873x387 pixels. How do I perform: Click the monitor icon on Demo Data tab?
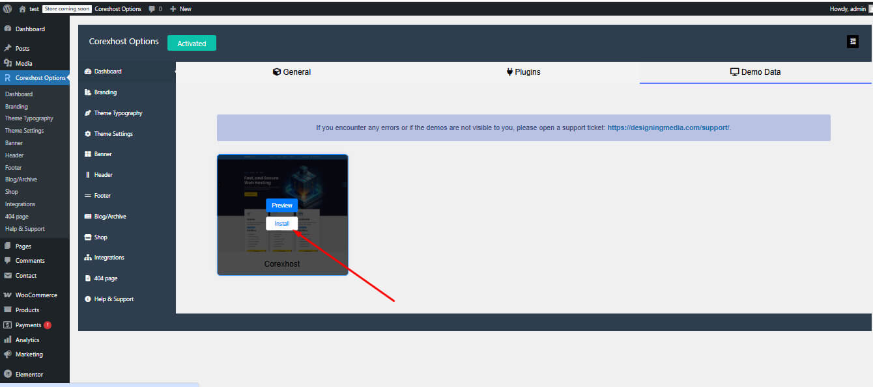point(734,72)
